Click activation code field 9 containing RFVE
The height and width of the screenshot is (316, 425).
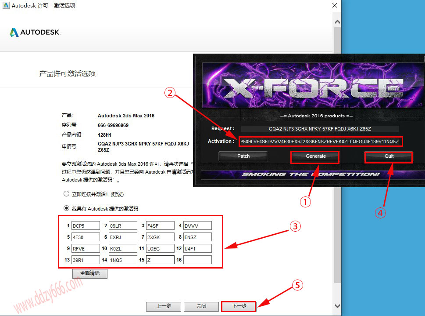pos(86,248)
